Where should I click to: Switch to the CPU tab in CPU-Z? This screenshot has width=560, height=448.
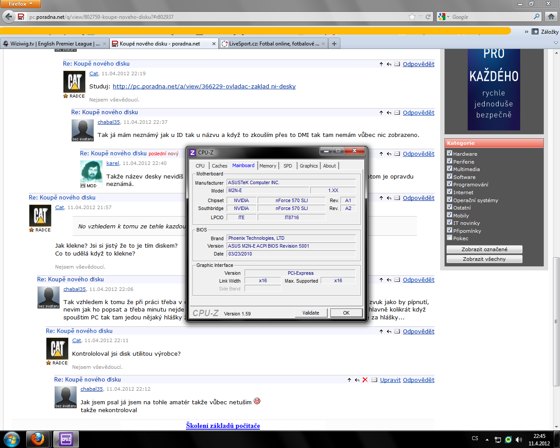tap(200, 166)
